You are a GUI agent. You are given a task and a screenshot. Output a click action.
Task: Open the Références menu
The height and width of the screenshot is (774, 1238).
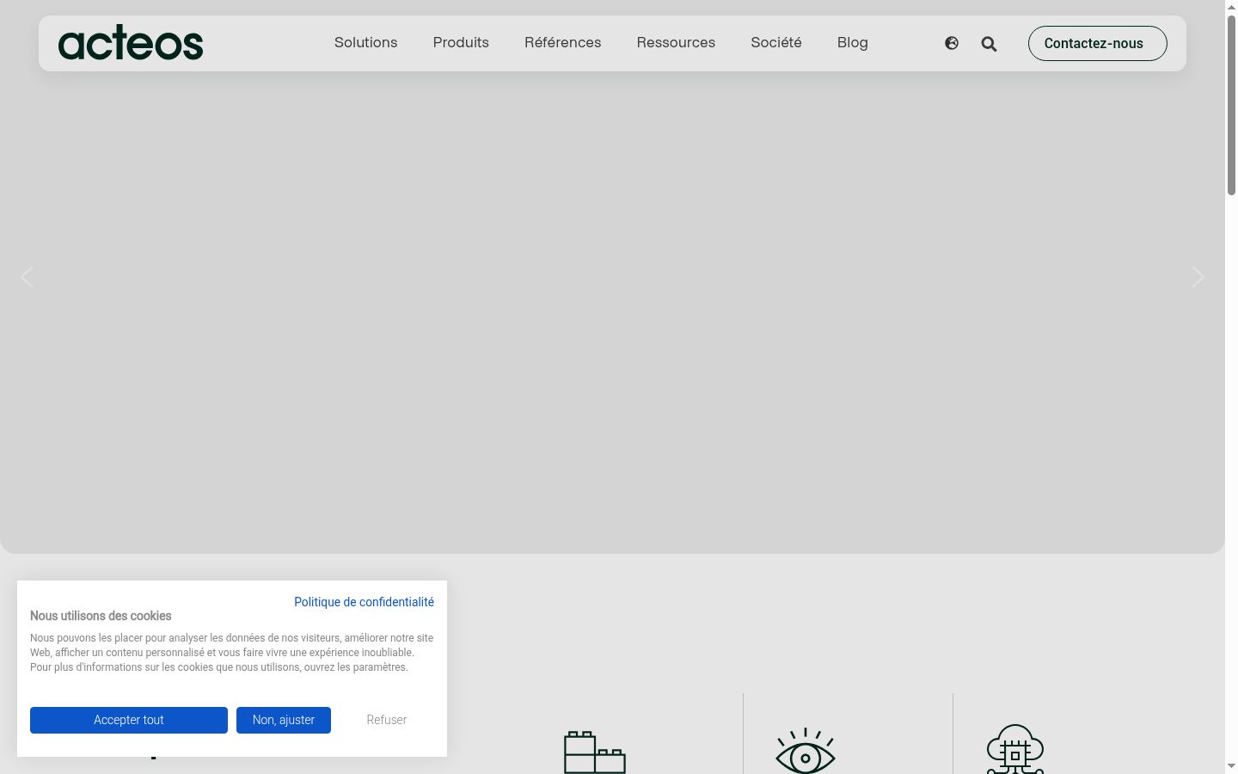tap(563, 43)
